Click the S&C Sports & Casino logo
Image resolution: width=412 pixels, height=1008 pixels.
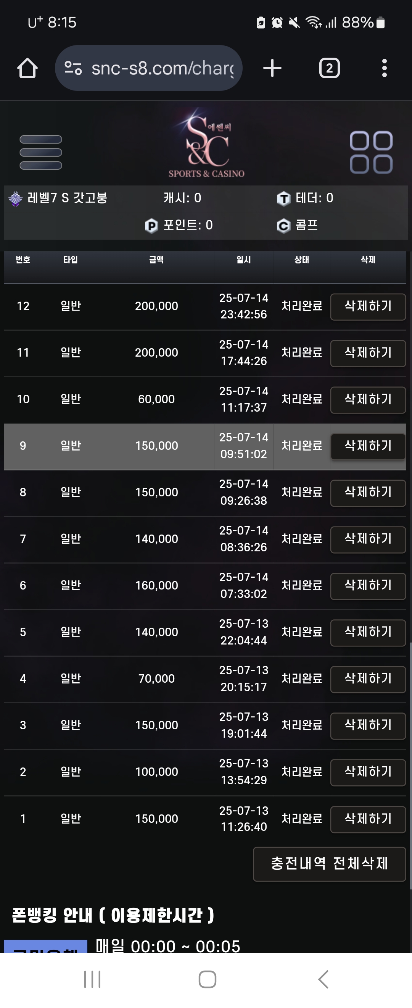206,144
